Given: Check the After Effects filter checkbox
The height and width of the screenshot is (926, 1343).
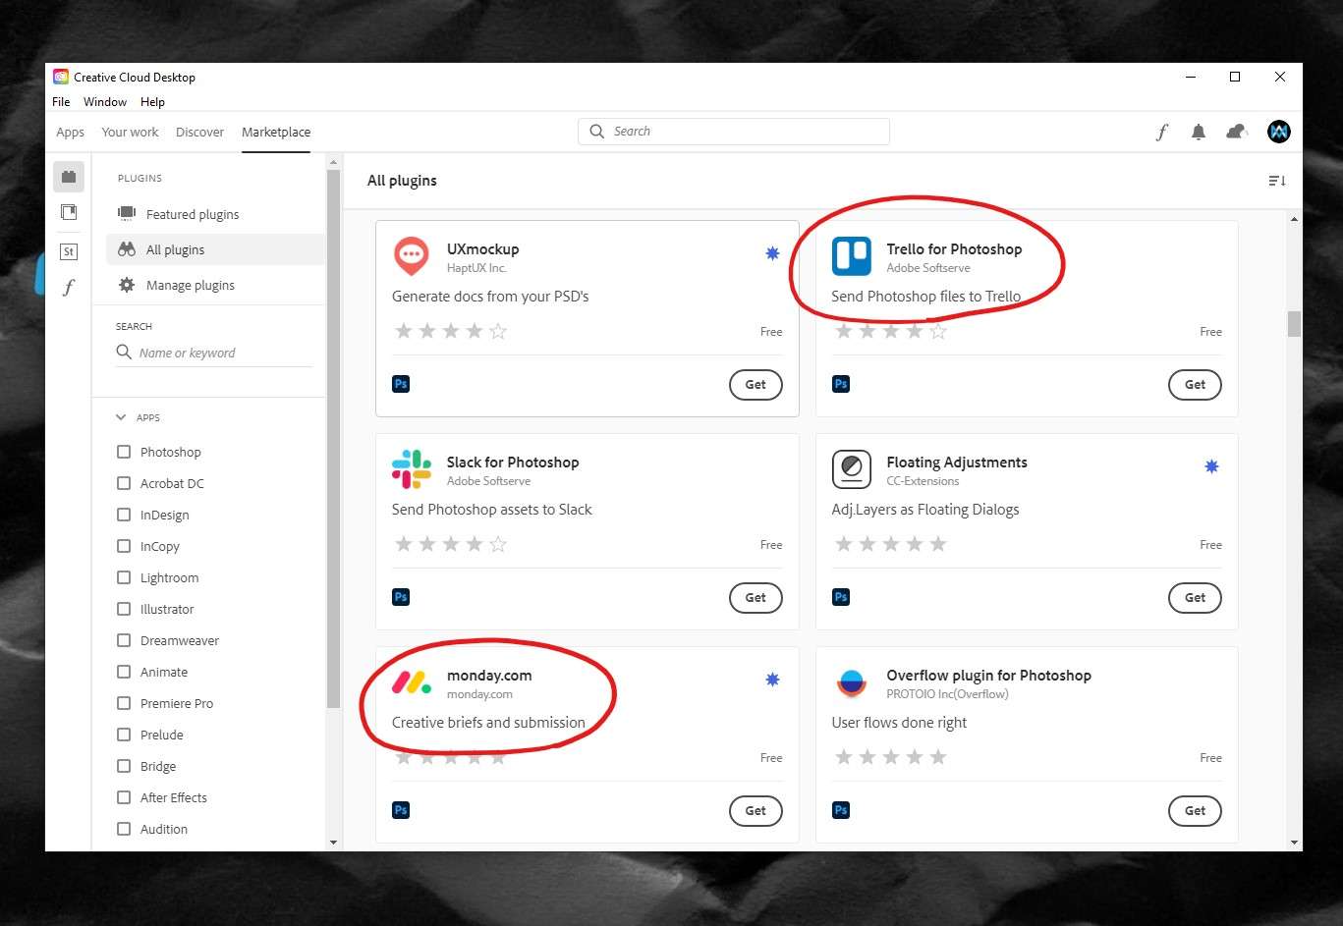Looking at the screenshot, I should point(124,797).
